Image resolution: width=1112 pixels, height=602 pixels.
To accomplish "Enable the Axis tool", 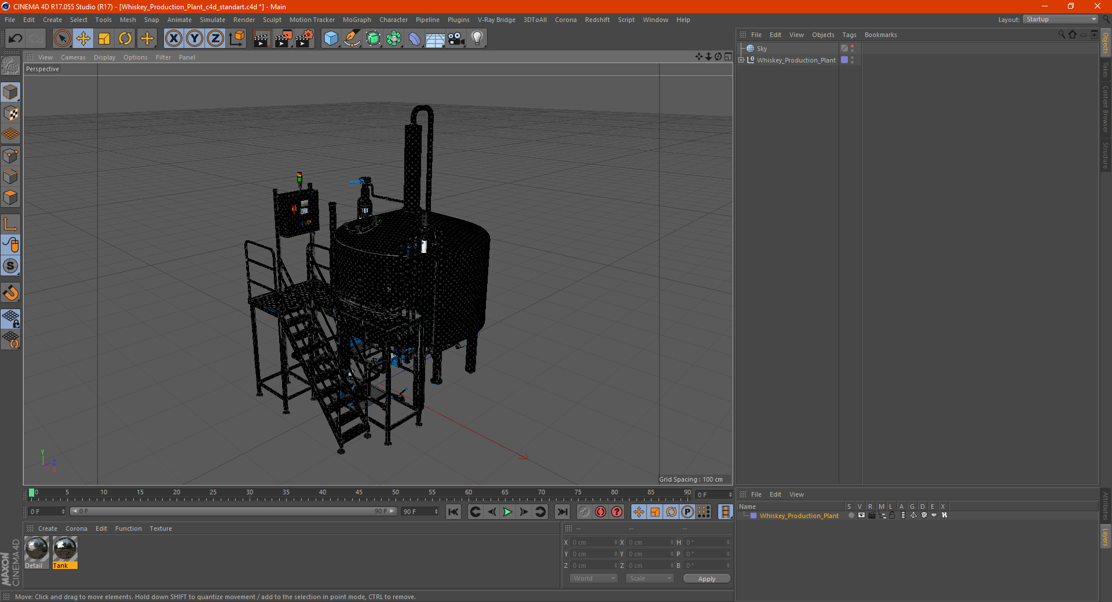I will 10,224.
